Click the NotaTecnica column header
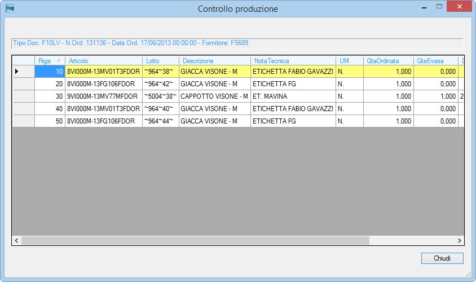Viewport: 476px width, 282px height. pyautogui.click(x=293, y=61)
